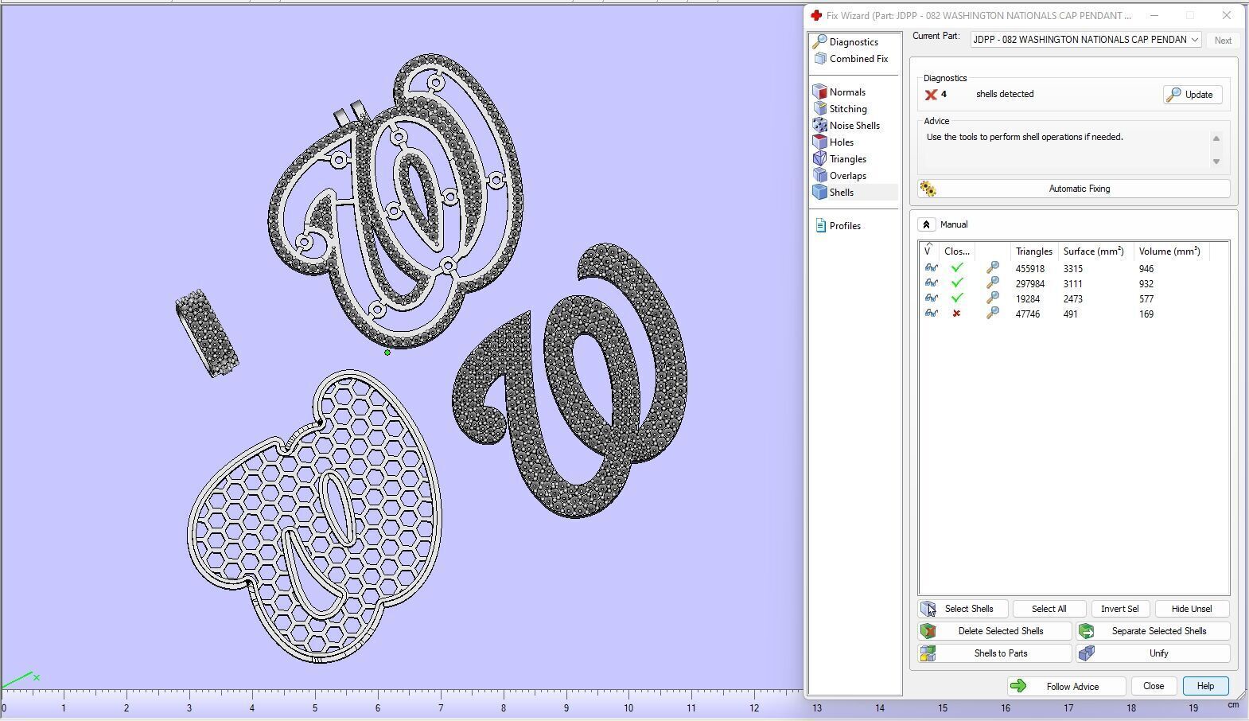Open the Help button
The height and width of the screenshot is (721, 1249).
pos(1205,686)
